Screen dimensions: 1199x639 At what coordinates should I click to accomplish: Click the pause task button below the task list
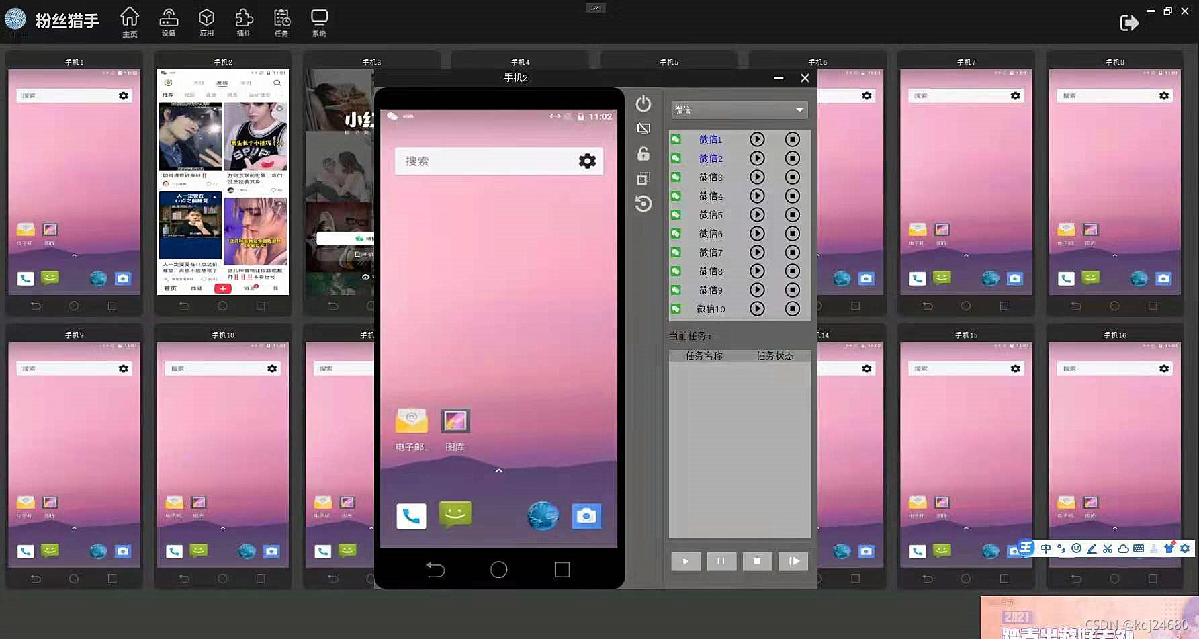pos(721,561)
